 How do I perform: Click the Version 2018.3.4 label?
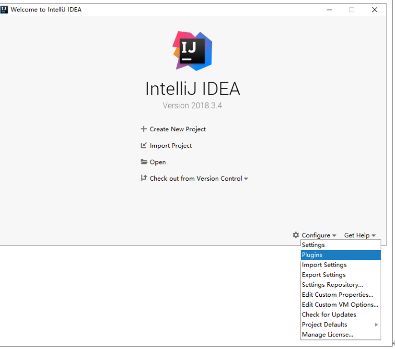(192, 105)
